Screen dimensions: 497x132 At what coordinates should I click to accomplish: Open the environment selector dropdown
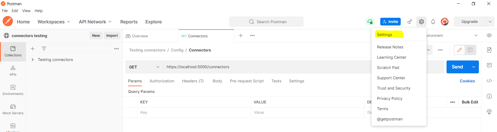pyautogui.click(x=476, y=36)
